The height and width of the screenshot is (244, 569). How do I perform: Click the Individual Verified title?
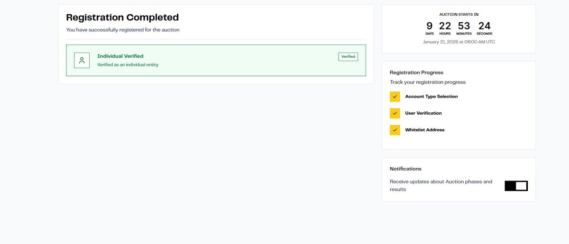[x=120, y=56]
